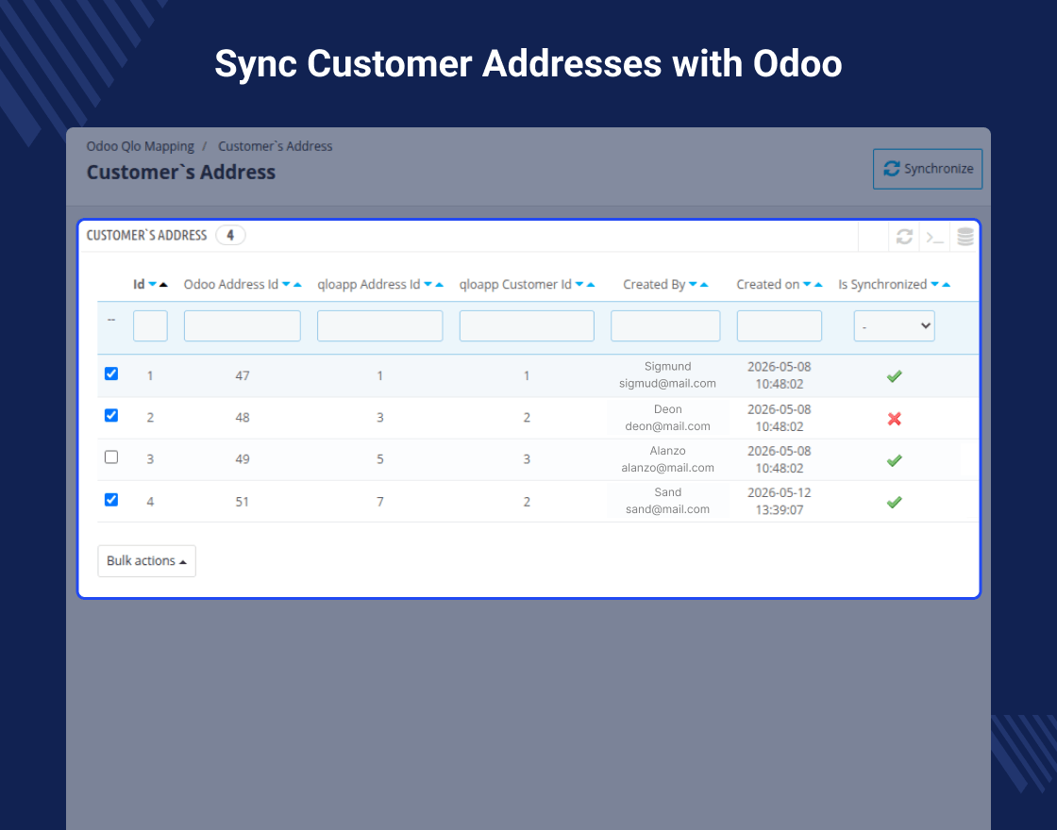Viewport: 1057px width, 830px height.
Task: Sort Is Synchronized ascending arrow
Action: 946,285
